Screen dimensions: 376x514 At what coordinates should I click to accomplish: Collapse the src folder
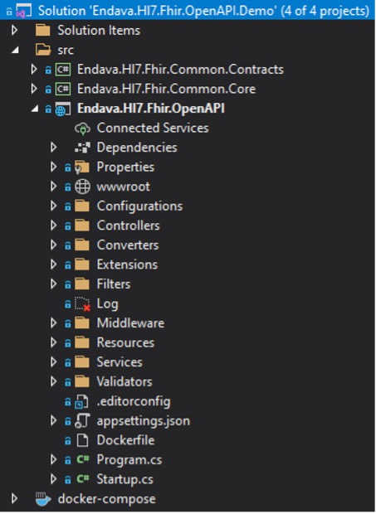15,50
